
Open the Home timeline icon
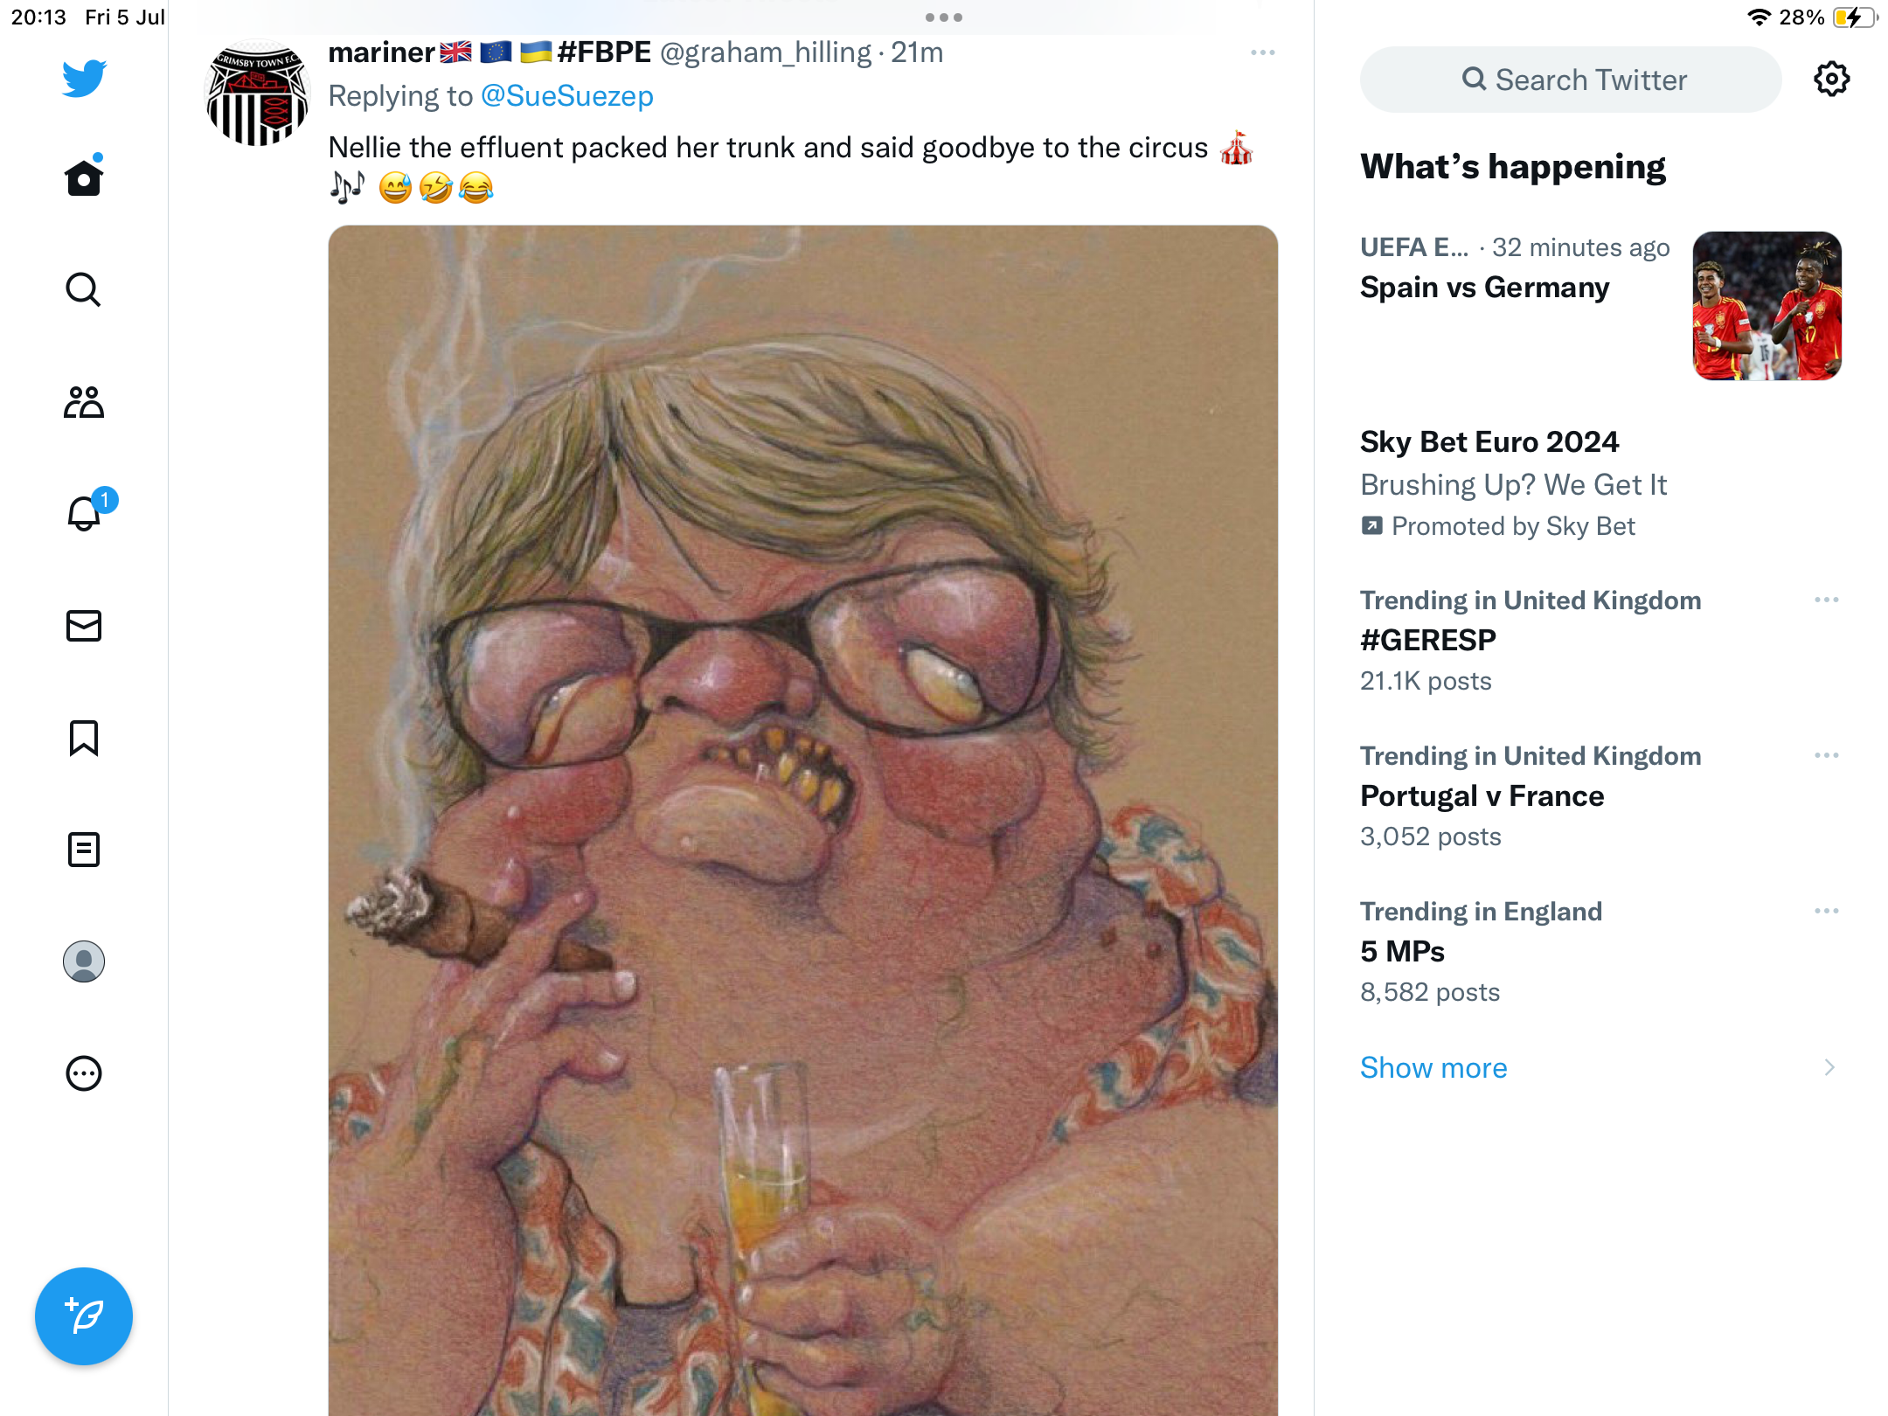84,177
